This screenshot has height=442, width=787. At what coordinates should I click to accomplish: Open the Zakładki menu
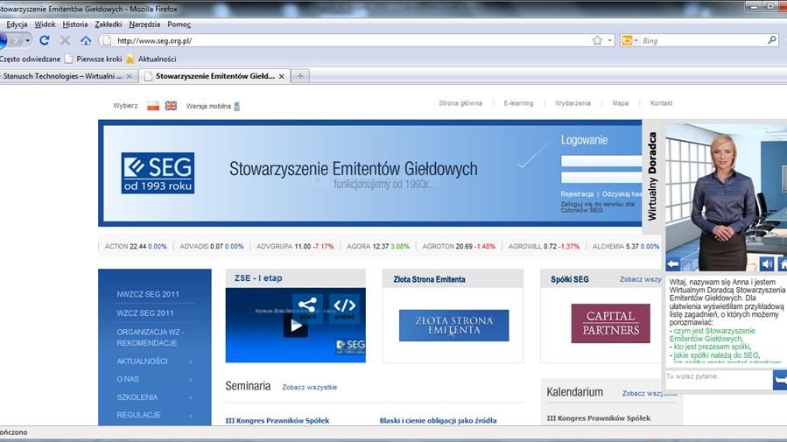tap(108, 25)
